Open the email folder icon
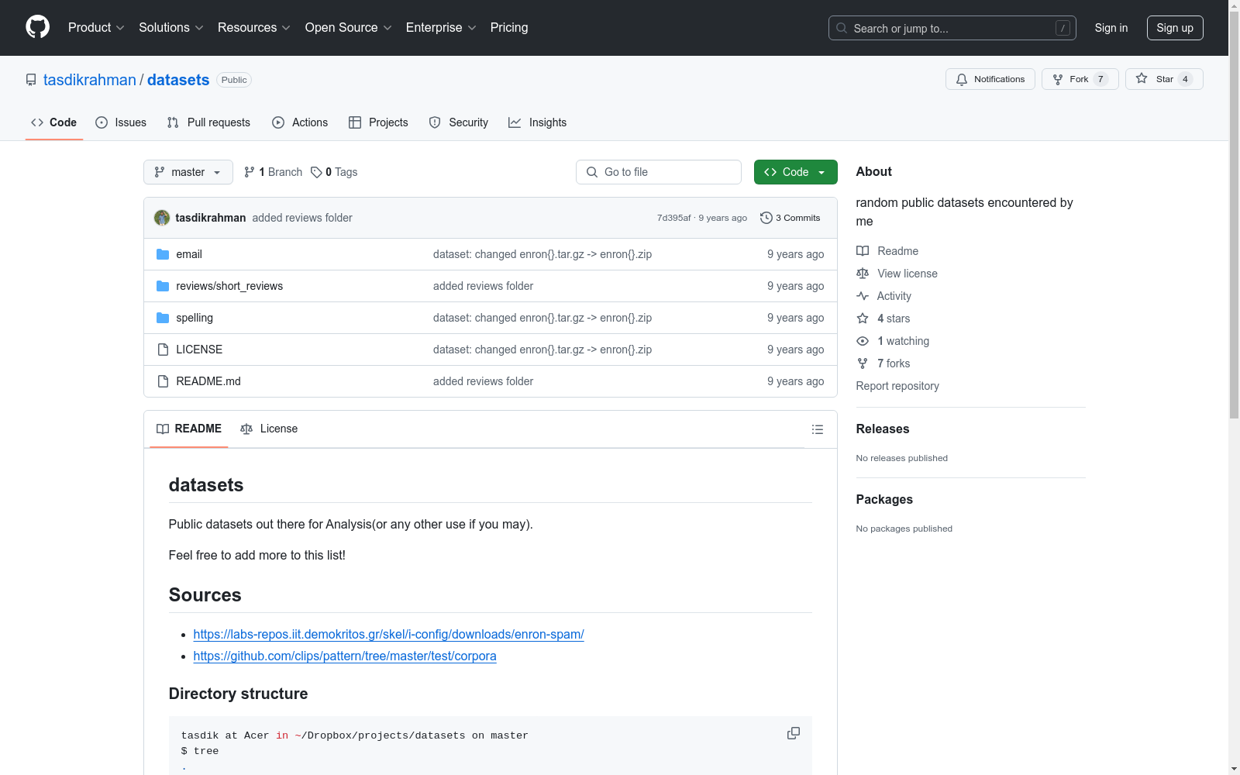The width and height of the screenshot is (1240, 775). point(163,254)
